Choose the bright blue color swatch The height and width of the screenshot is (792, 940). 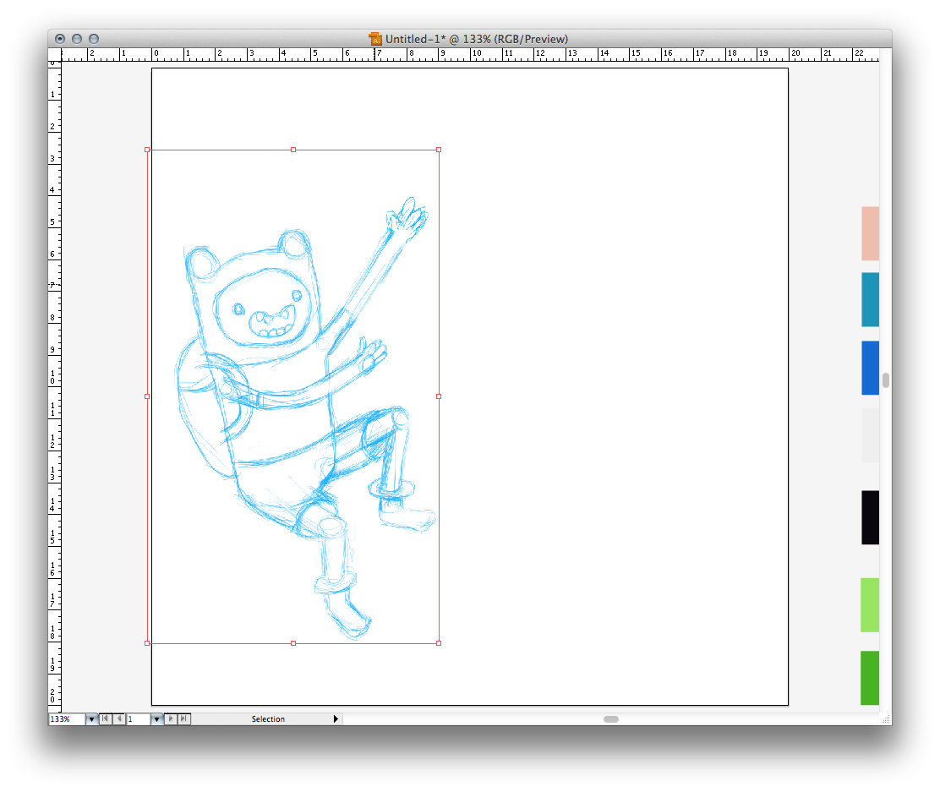click(x=870, y=368)
